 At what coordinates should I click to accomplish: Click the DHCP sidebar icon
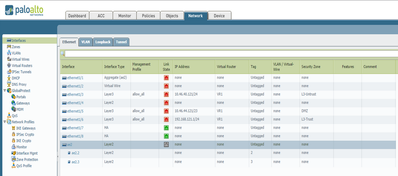tap(9, 78)
